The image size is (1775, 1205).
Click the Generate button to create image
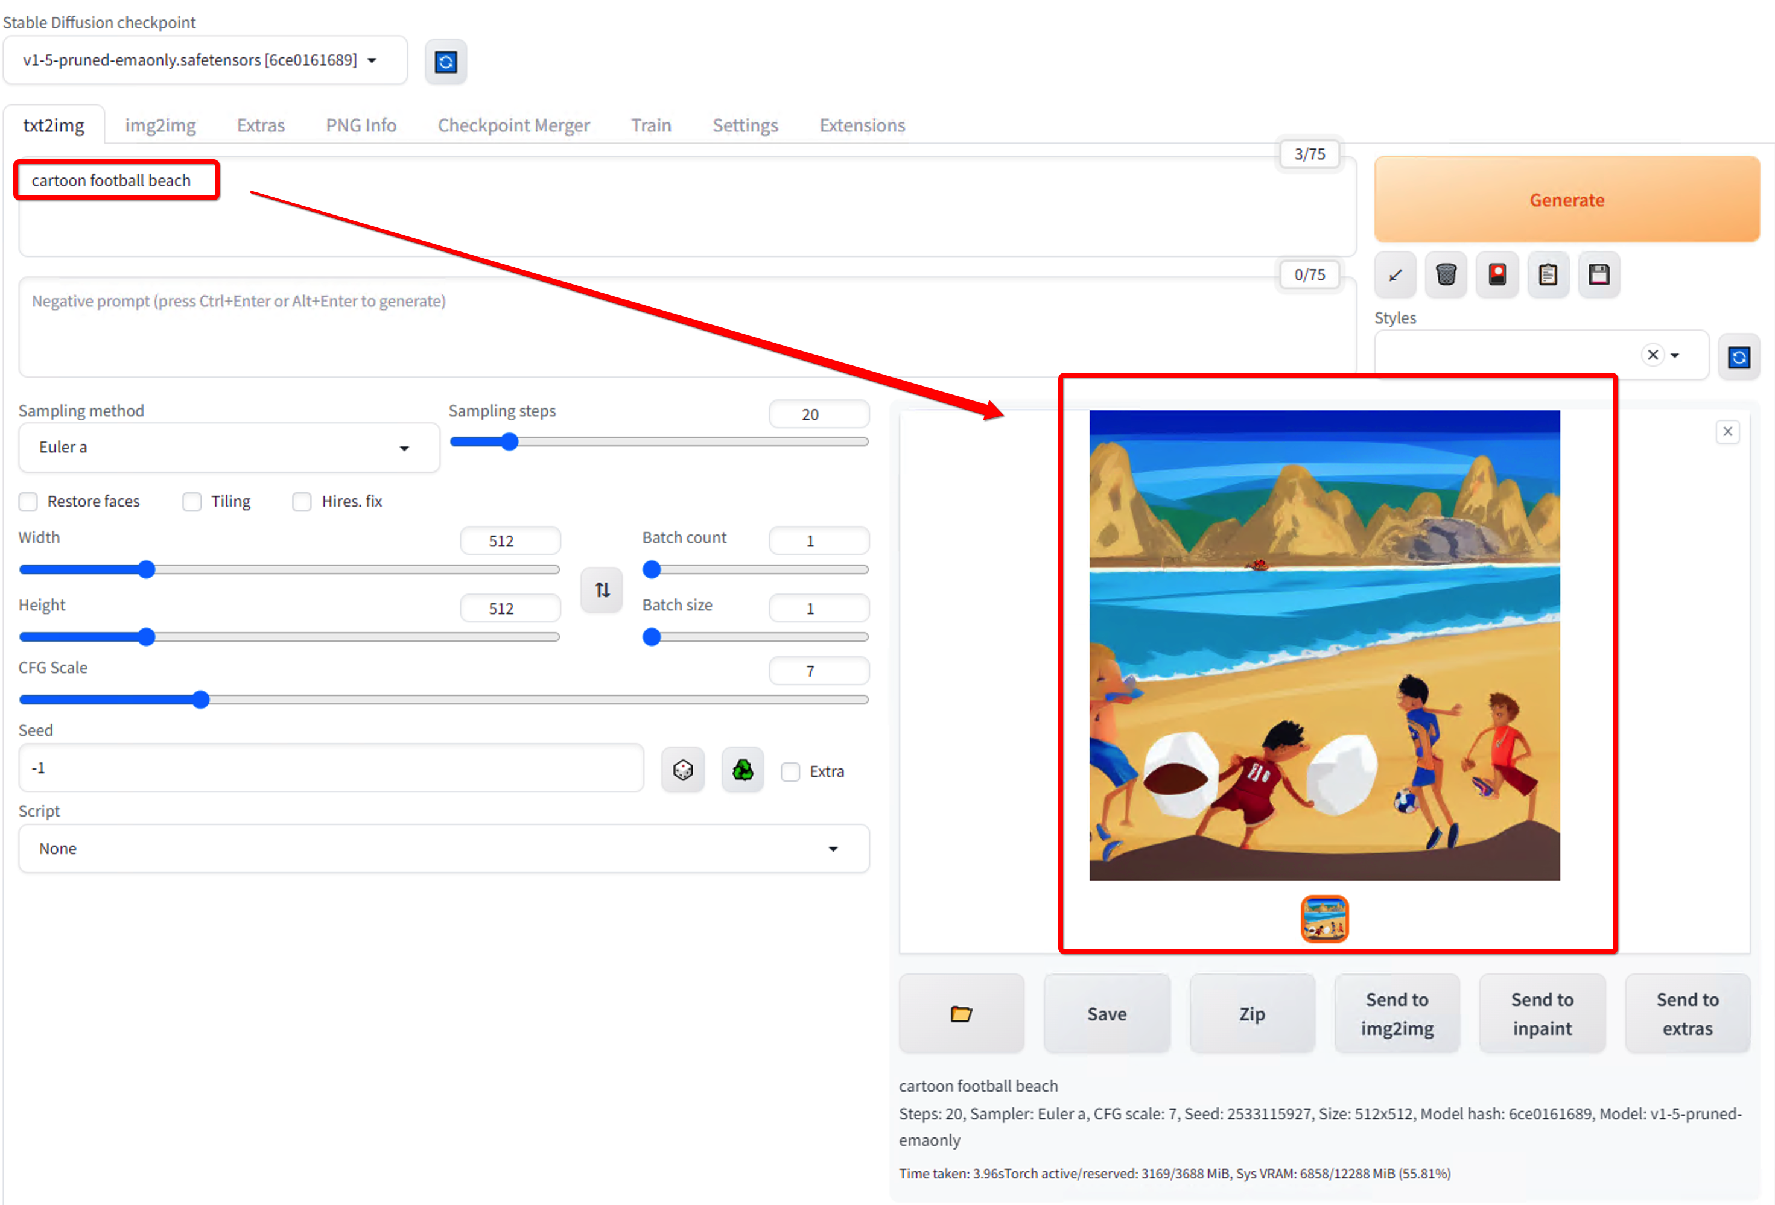[x=1567, y=198]
